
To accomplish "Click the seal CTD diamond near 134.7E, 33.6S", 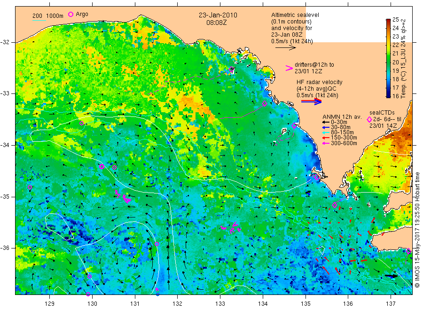I will (294, 125).
